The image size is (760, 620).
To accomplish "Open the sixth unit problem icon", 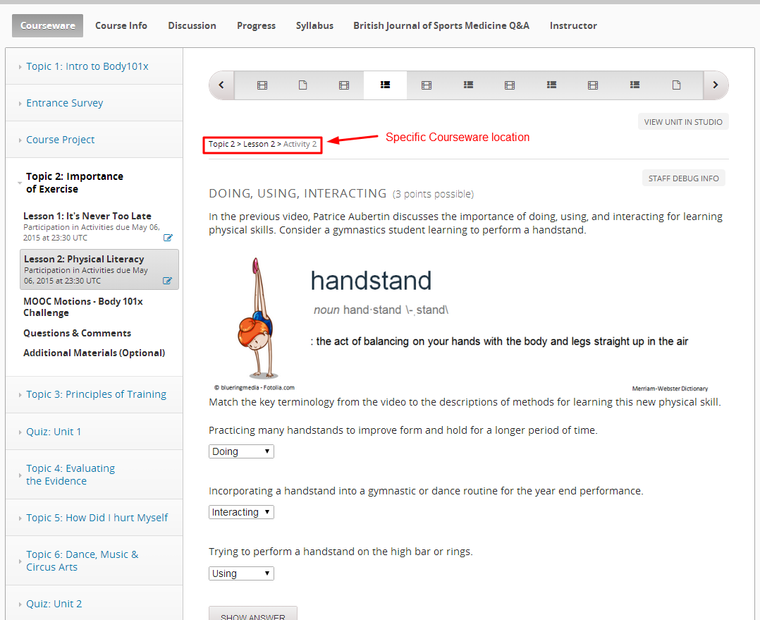I will [468, 85].
